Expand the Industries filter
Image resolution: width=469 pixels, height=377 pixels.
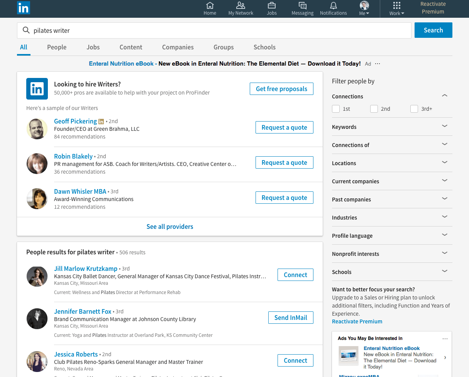(445, 217)
